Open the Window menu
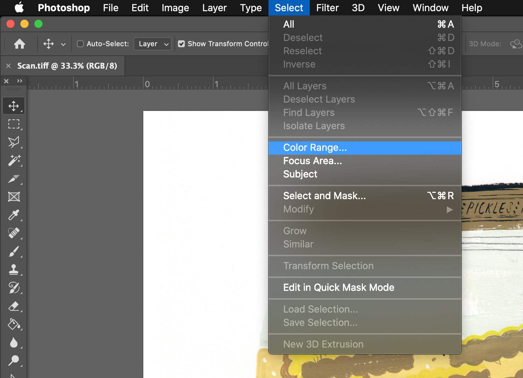523x378 pixels. tap(430, 8)
